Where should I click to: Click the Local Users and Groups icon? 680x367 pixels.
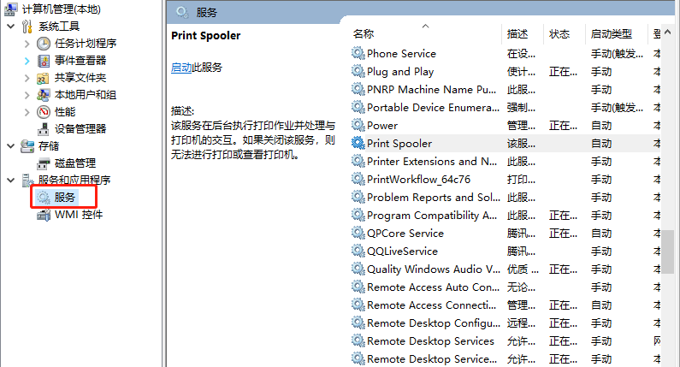pyautogui.click(x=44, y=95)
